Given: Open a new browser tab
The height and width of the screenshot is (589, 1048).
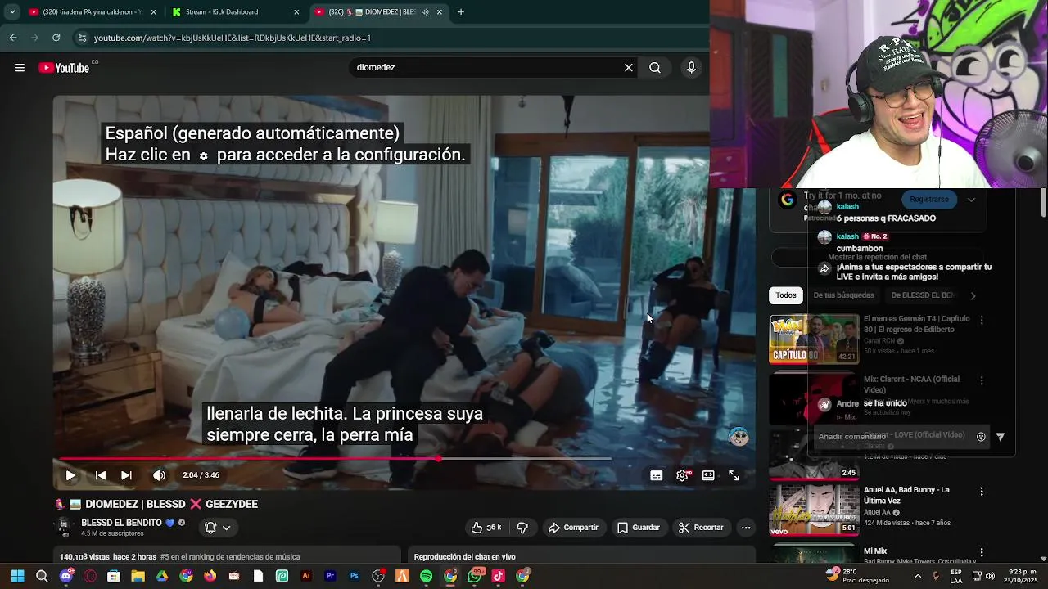Looking at the screenshot, I should pyautogui.click(x=461, y=12).
